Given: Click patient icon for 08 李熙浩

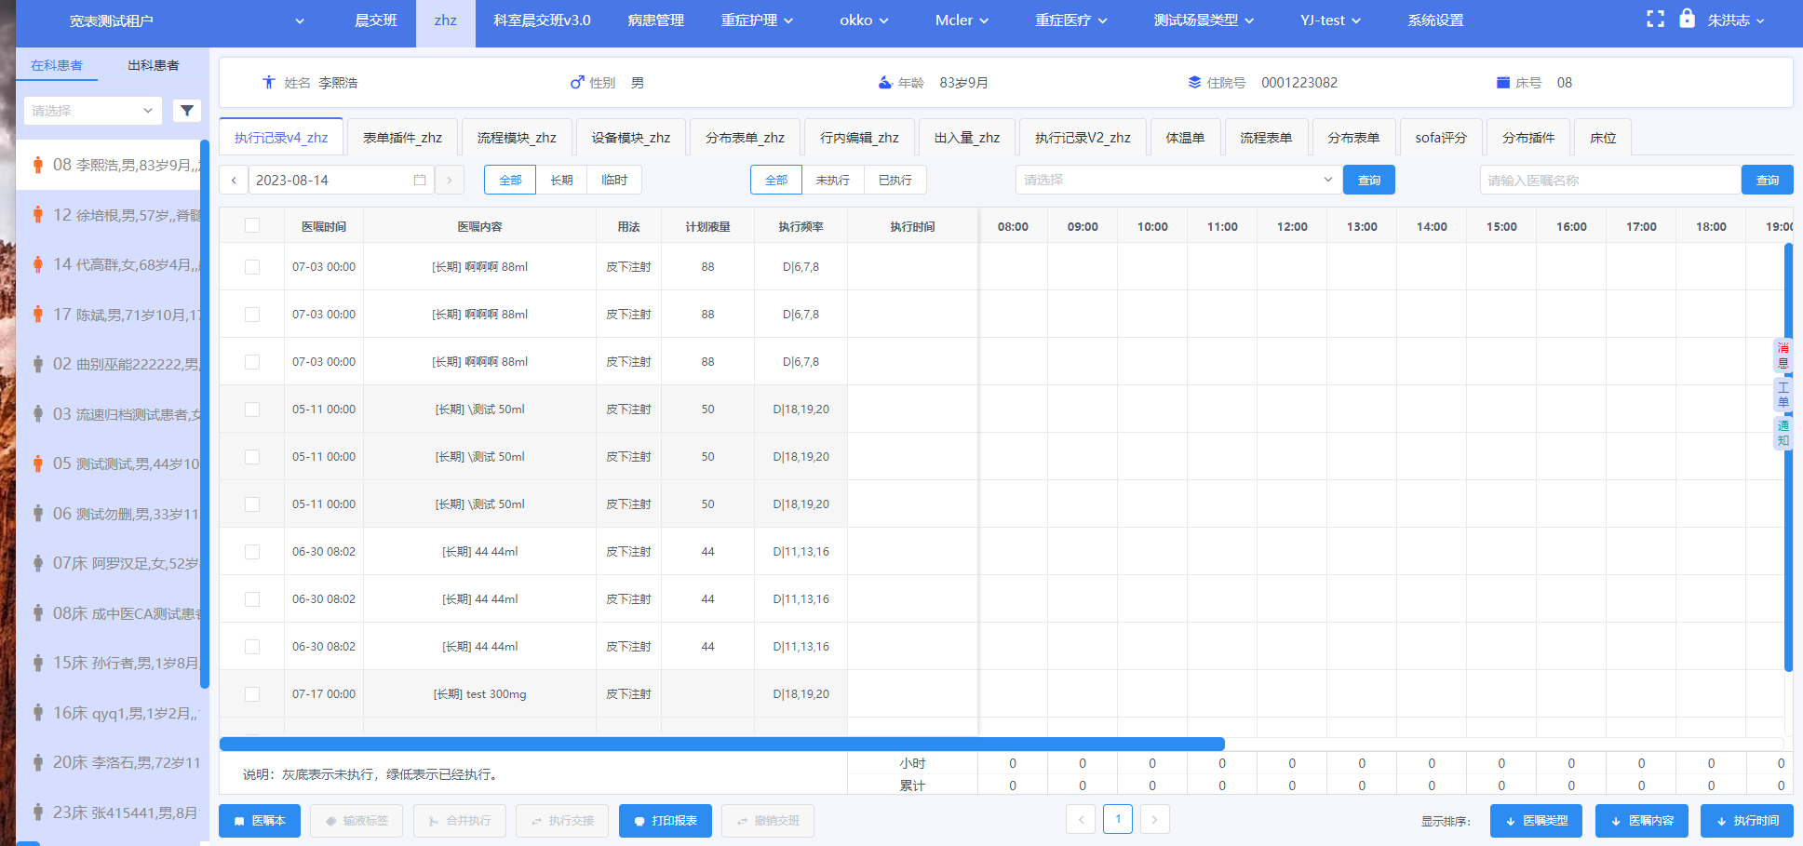Looking at the screenshot, I should click(37, 165).
